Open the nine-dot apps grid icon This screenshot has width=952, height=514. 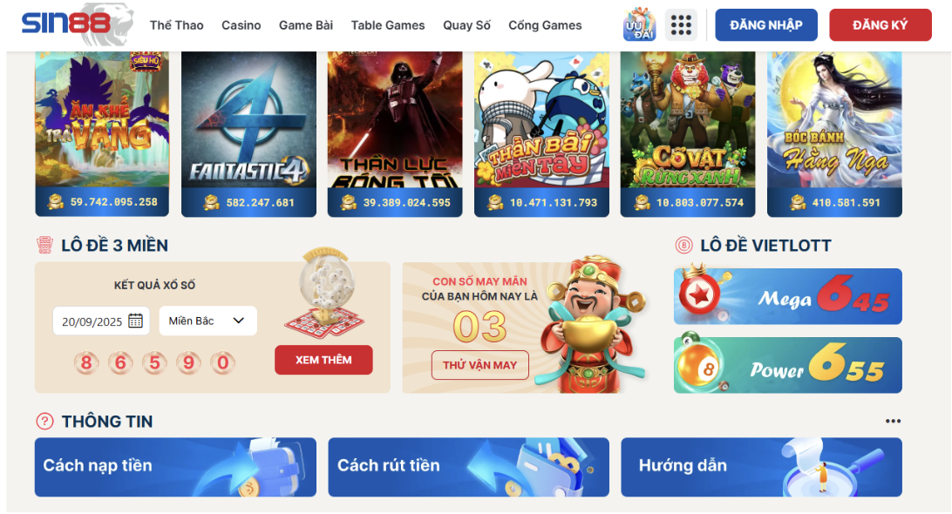681,25
